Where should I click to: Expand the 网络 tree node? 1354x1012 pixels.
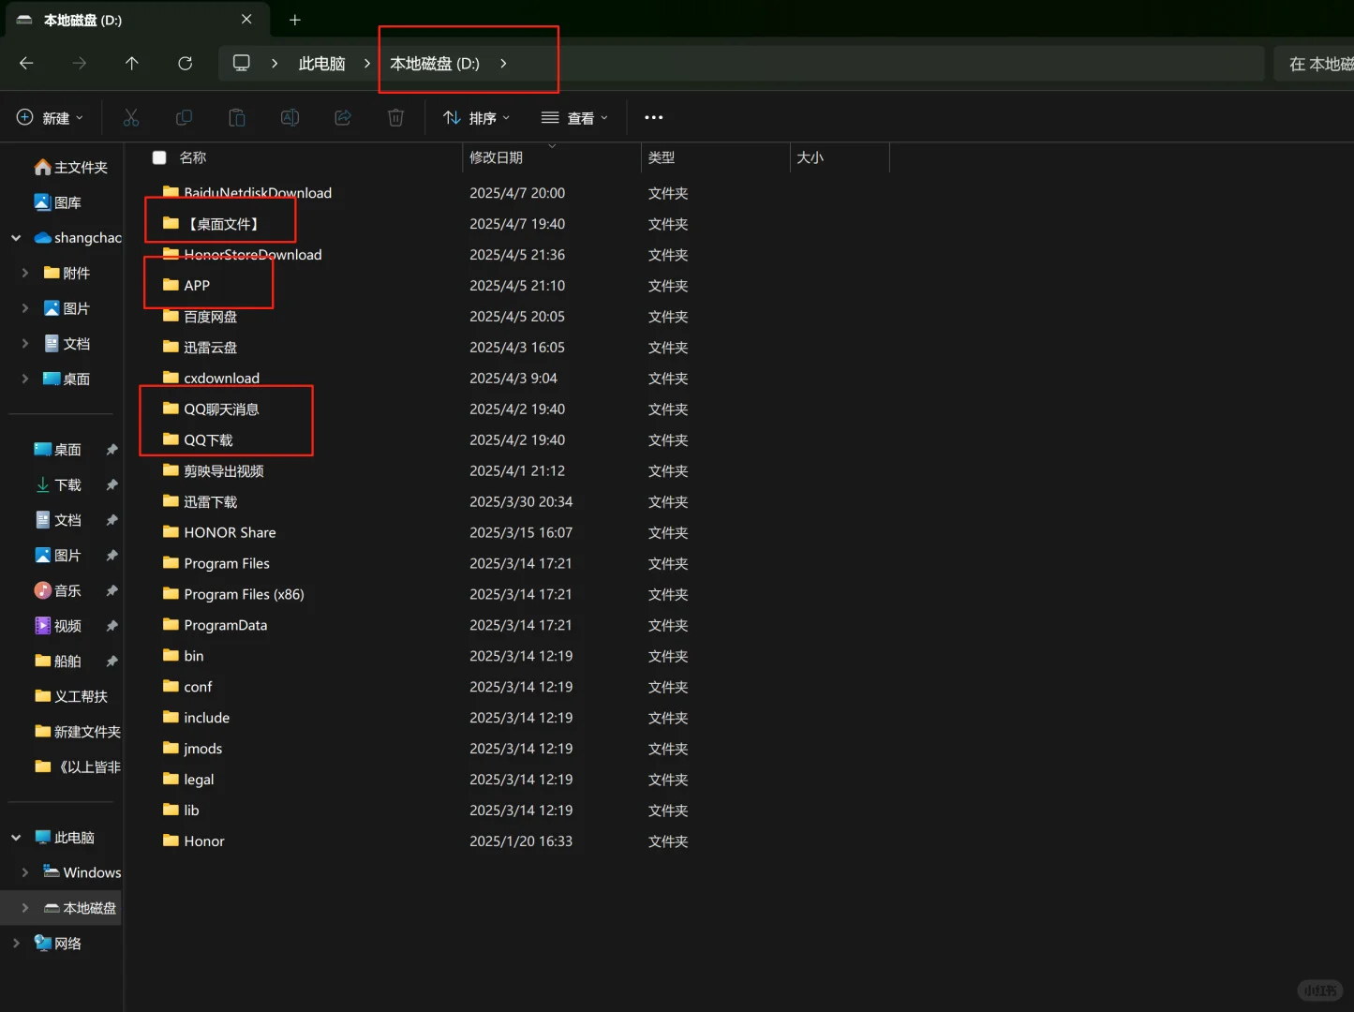tap(16, 944)
